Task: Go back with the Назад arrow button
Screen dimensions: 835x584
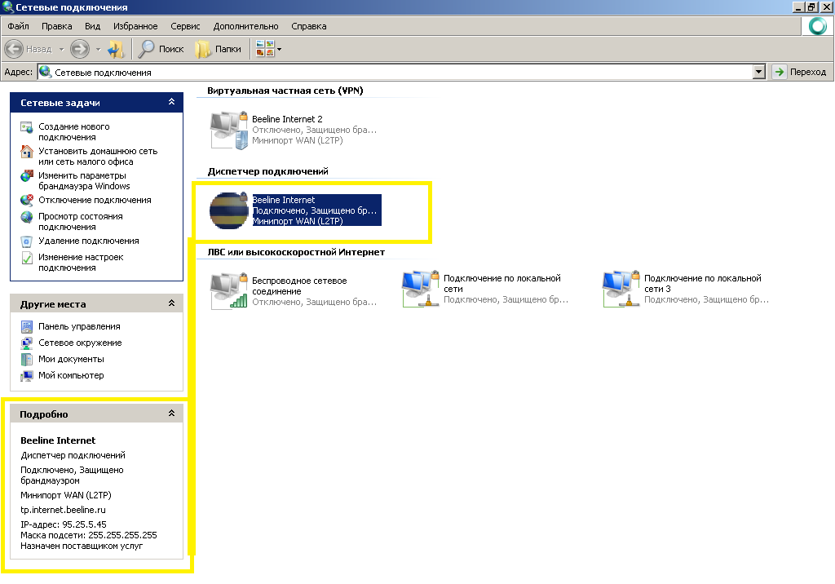Action: (x=29, y=49)
